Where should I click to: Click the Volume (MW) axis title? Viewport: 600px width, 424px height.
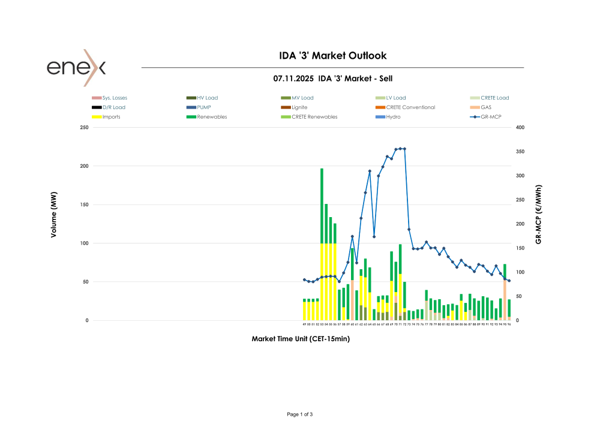coord(53,219)
